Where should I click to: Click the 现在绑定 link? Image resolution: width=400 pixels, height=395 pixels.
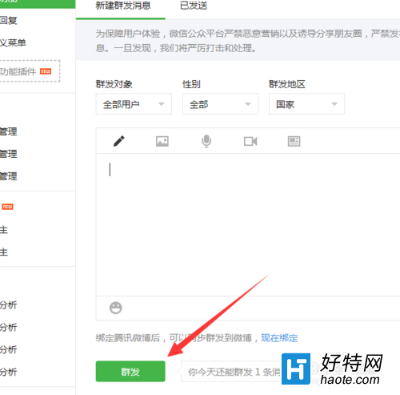click(279, 338)
